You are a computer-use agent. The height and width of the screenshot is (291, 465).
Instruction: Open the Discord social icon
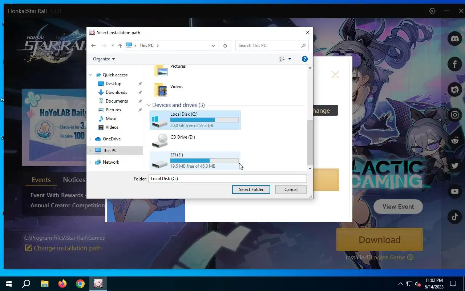(455, 39)
